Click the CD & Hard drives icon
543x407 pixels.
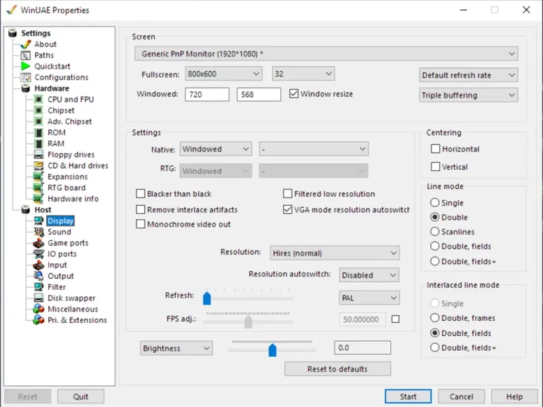click(39, 166)
